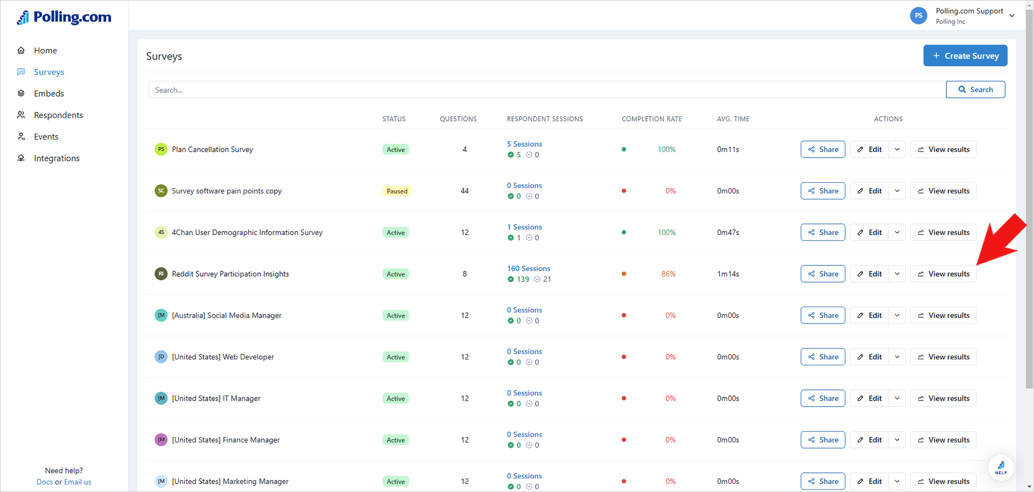Open the Docs link
1034x492 pixels.
[x=45, y=482]
